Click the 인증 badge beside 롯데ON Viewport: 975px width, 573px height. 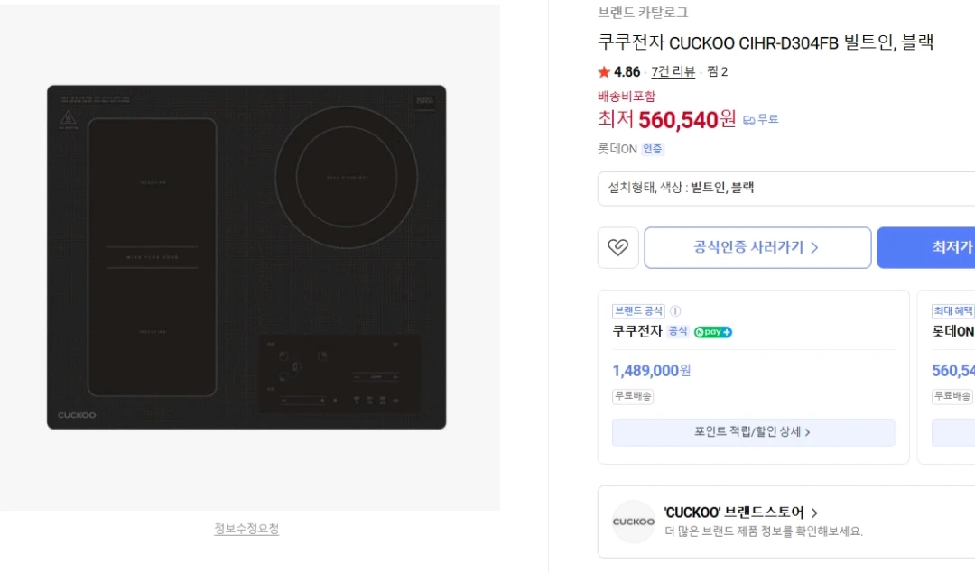(653, 149)
